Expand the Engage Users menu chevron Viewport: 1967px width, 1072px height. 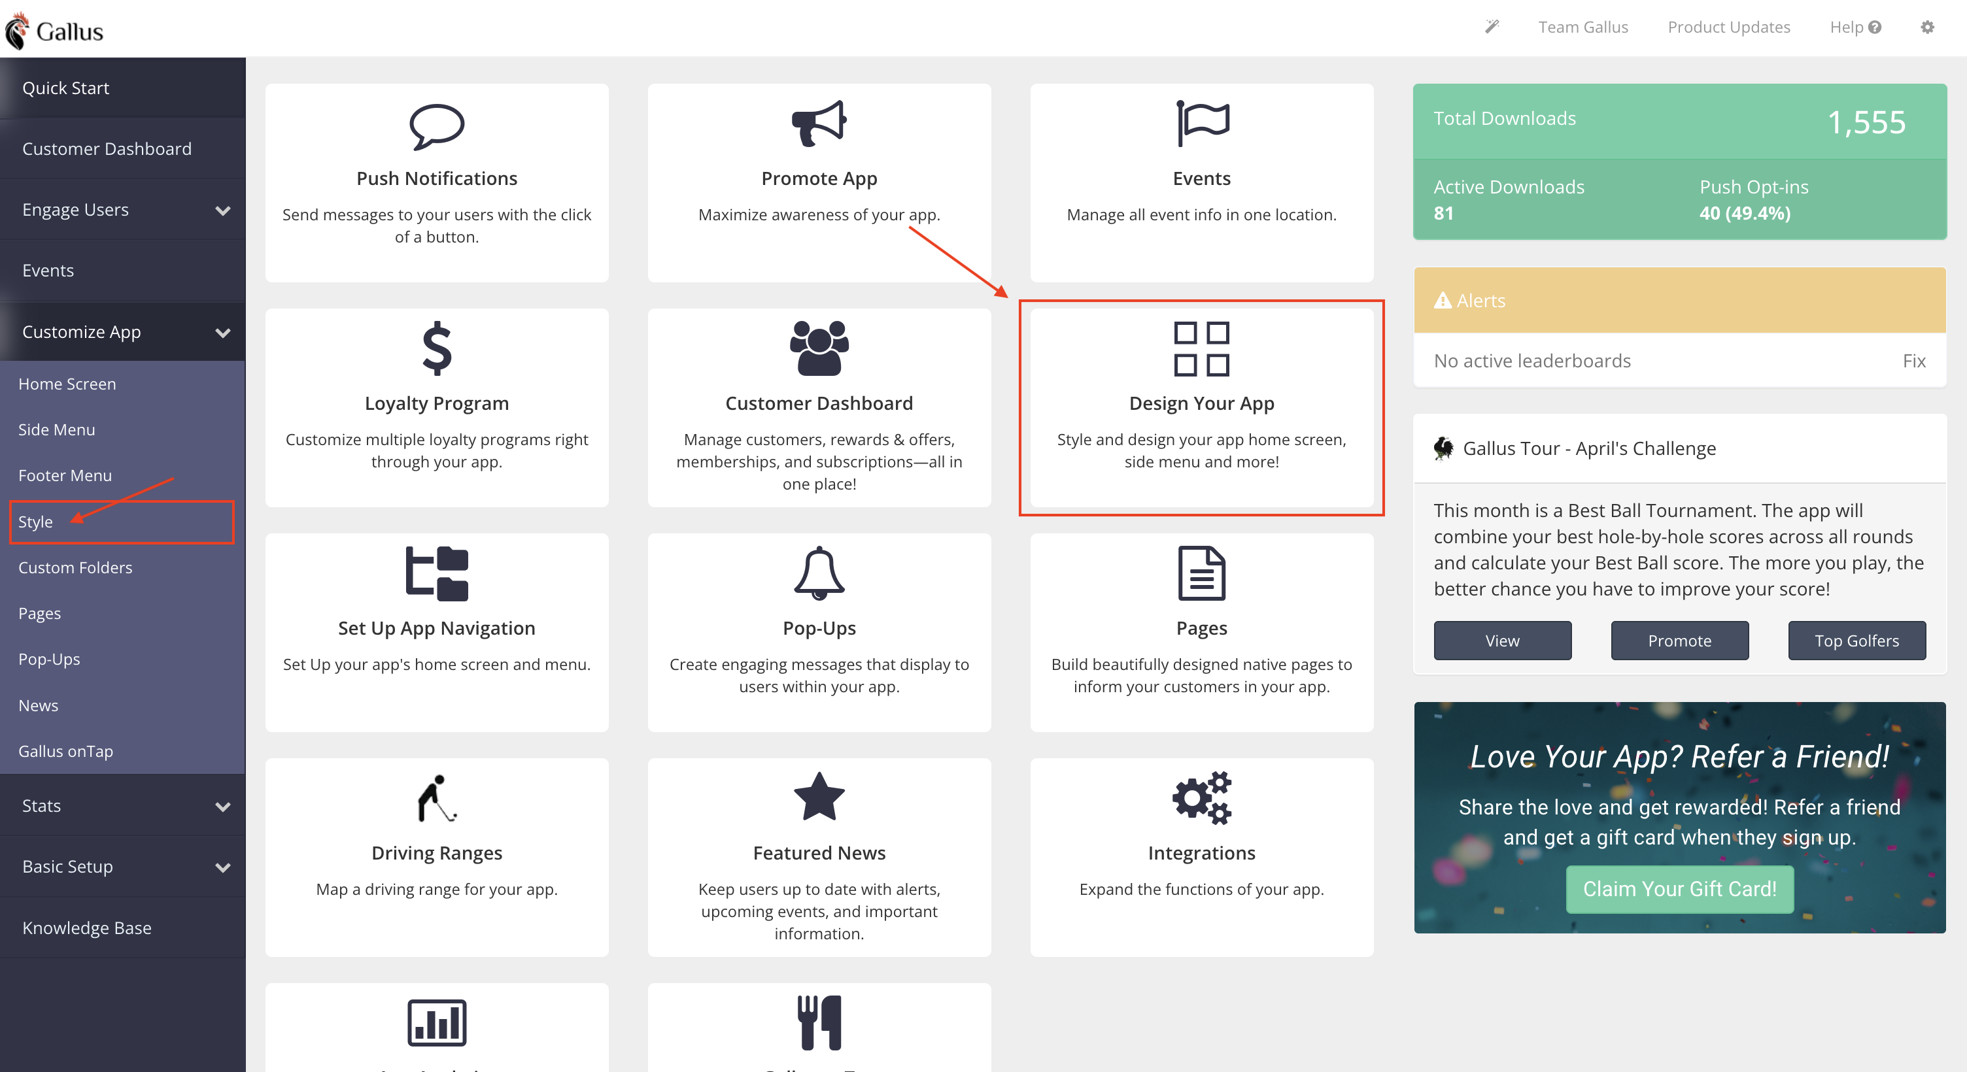click(222, 210)
